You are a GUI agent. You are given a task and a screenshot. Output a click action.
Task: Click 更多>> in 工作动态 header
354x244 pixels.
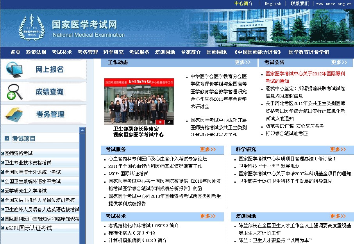coord(243,62)
